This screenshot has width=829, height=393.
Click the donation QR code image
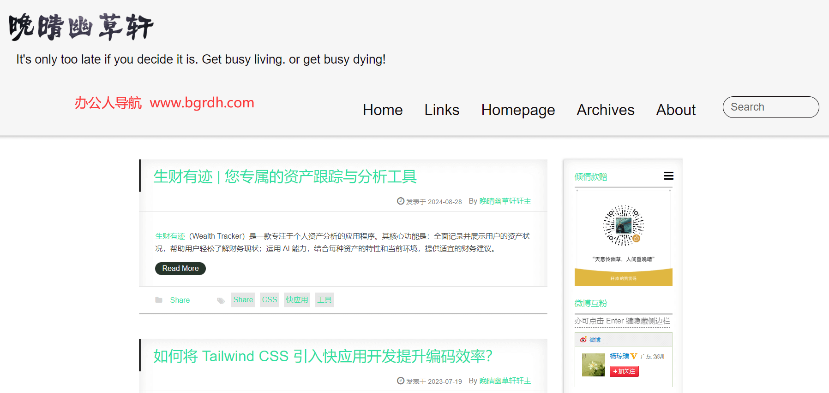coord(623,226)
